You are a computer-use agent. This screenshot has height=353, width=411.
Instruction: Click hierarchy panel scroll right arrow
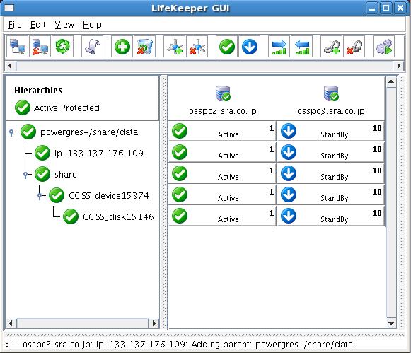coord(154,323)
